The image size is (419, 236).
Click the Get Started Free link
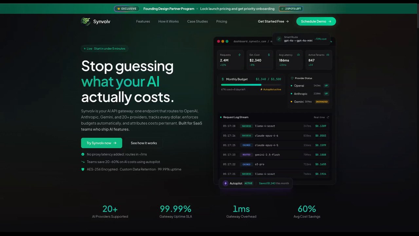point(273,21)
